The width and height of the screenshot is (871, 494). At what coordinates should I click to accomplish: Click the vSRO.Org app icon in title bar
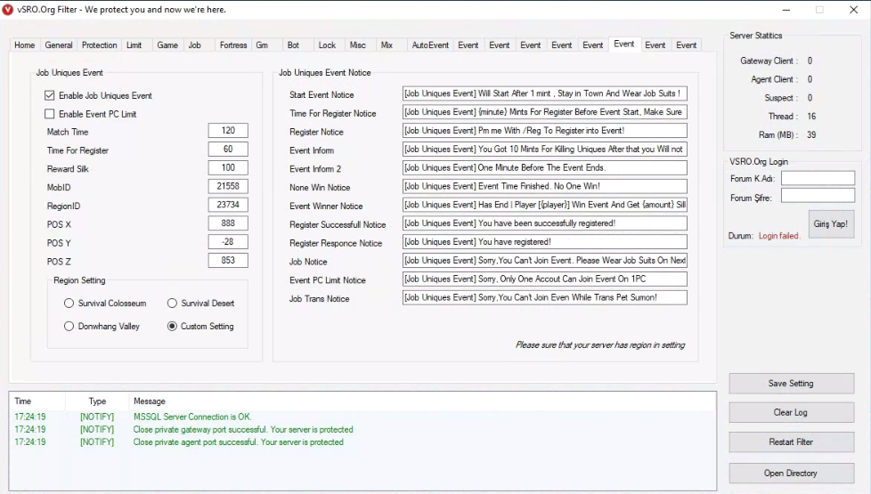point(8,10)
